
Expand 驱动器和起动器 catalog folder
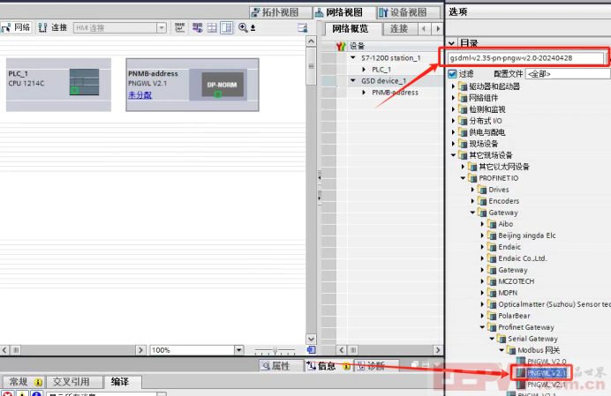[x=453, y=86]
